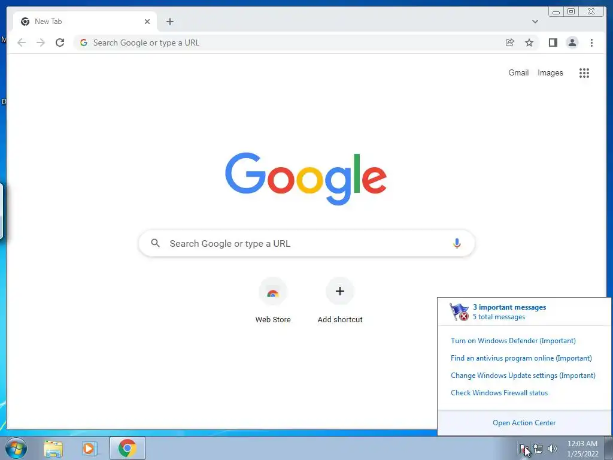Open the Web Store shortcut
Screen dimensions: 613x460
pos(273,301)
